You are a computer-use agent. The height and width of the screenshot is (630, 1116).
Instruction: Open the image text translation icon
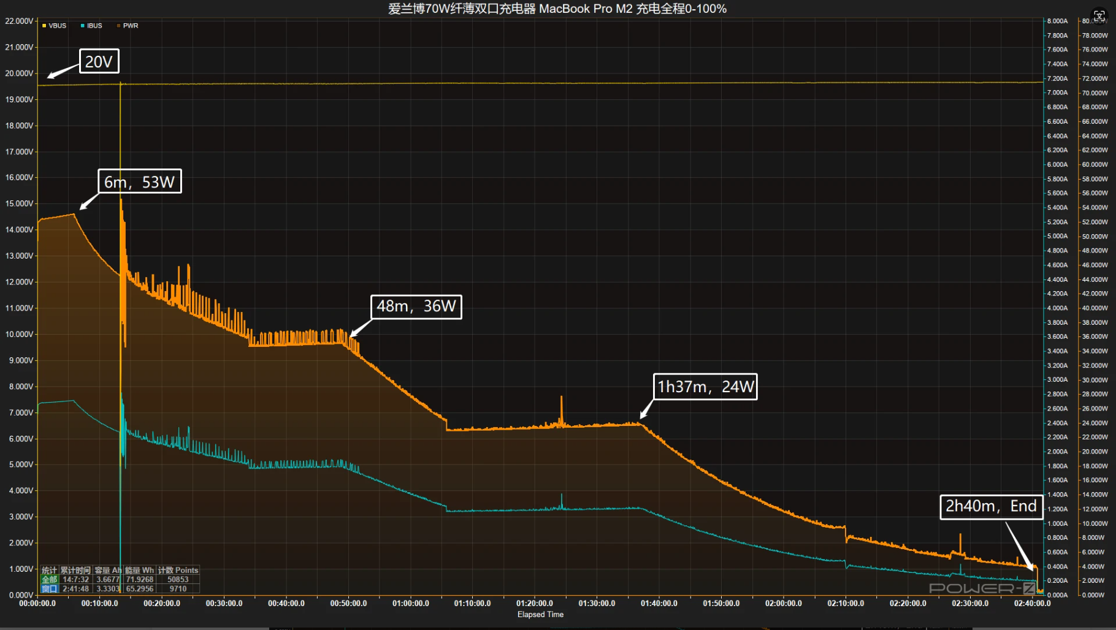[x=1099, y=15]
